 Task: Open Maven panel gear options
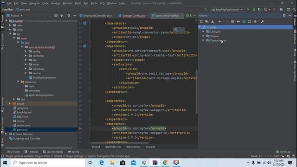click(284, 15)
